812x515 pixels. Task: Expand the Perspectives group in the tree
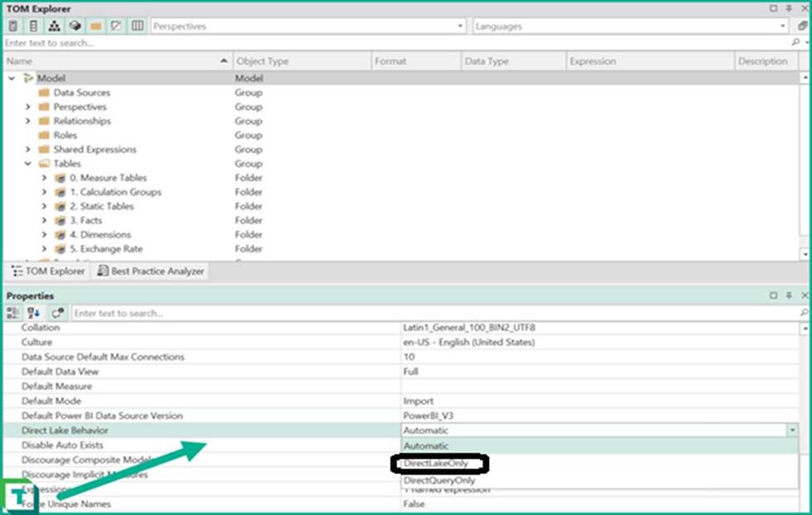coord(28,106)
